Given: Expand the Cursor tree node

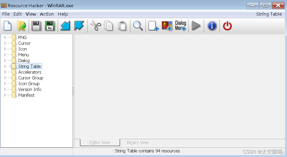Looking at the screenshot, I should [5, 43].
